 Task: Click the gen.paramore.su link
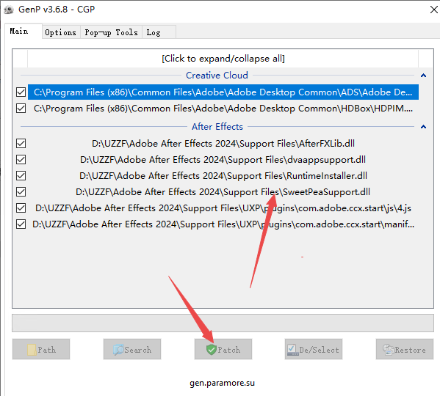click(x=222, y=383)
